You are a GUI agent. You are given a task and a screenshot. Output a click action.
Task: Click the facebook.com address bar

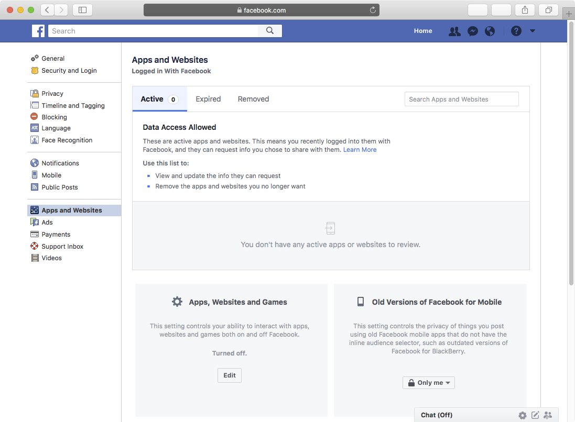click(262, 10)
